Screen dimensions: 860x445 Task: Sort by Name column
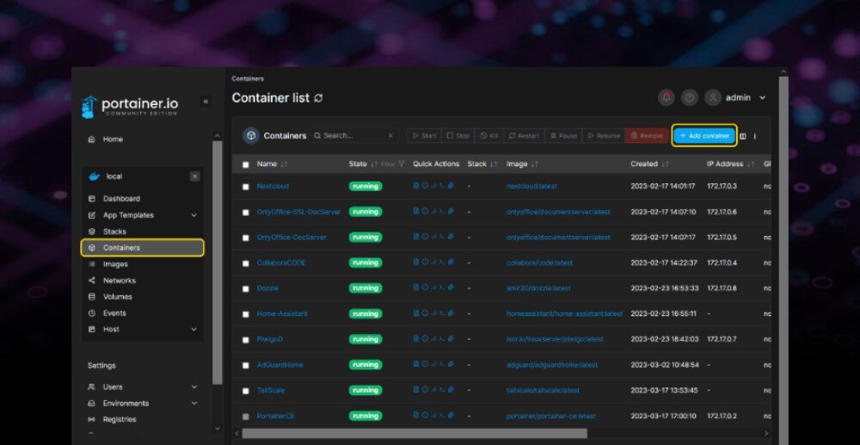click(x=272, y=164)
